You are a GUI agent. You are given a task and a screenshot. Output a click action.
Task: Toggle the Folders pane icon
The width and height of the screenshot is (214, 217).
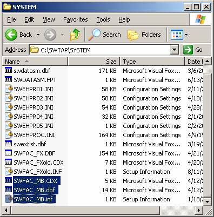[x=133, y=35]
